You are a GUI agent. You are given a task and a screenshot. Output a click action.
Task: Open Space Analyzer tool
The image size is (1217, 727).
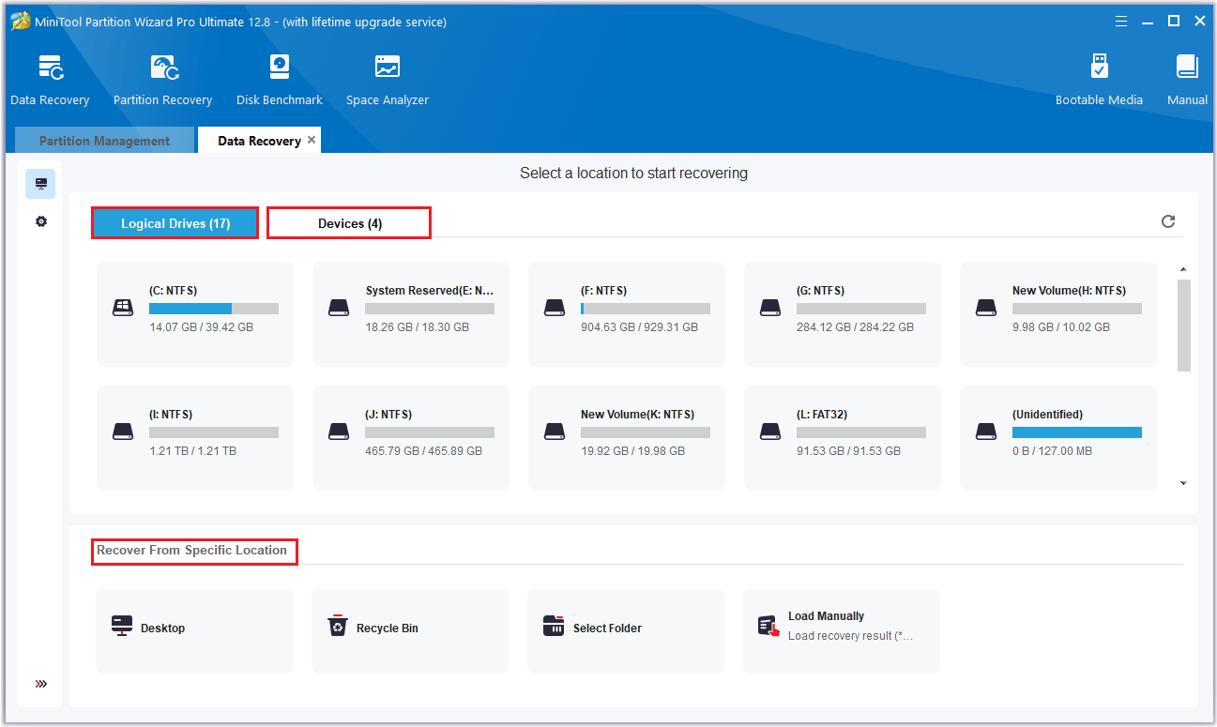click(388, 68)
